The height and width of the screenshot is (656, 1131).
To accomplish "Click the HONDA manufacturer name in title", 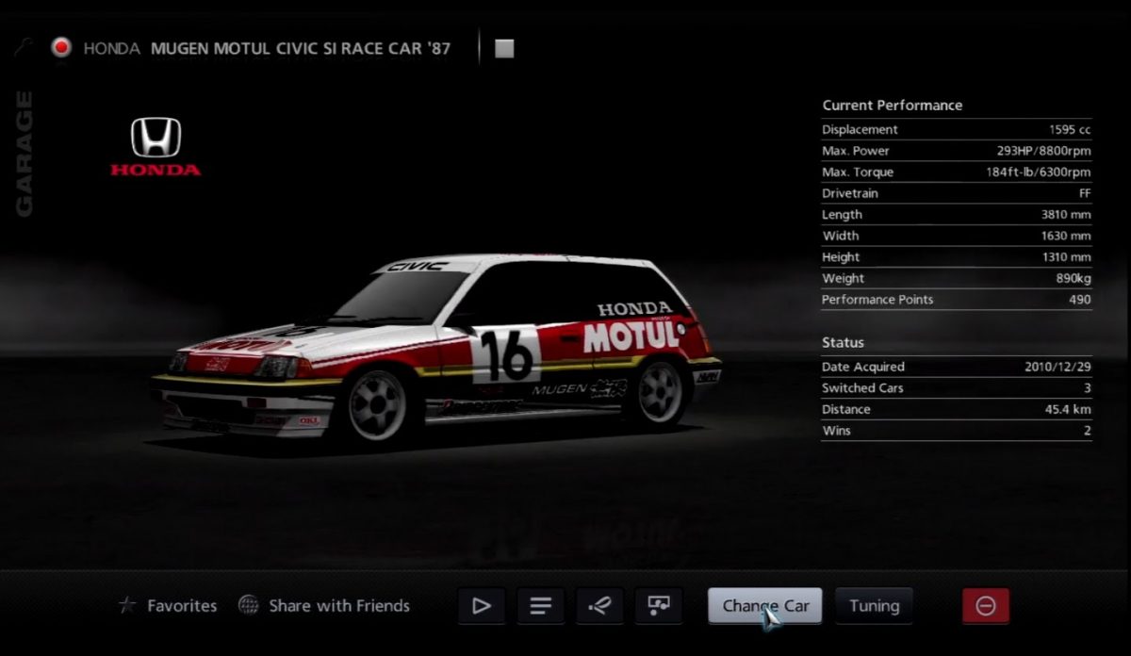I will click(111, 48).
